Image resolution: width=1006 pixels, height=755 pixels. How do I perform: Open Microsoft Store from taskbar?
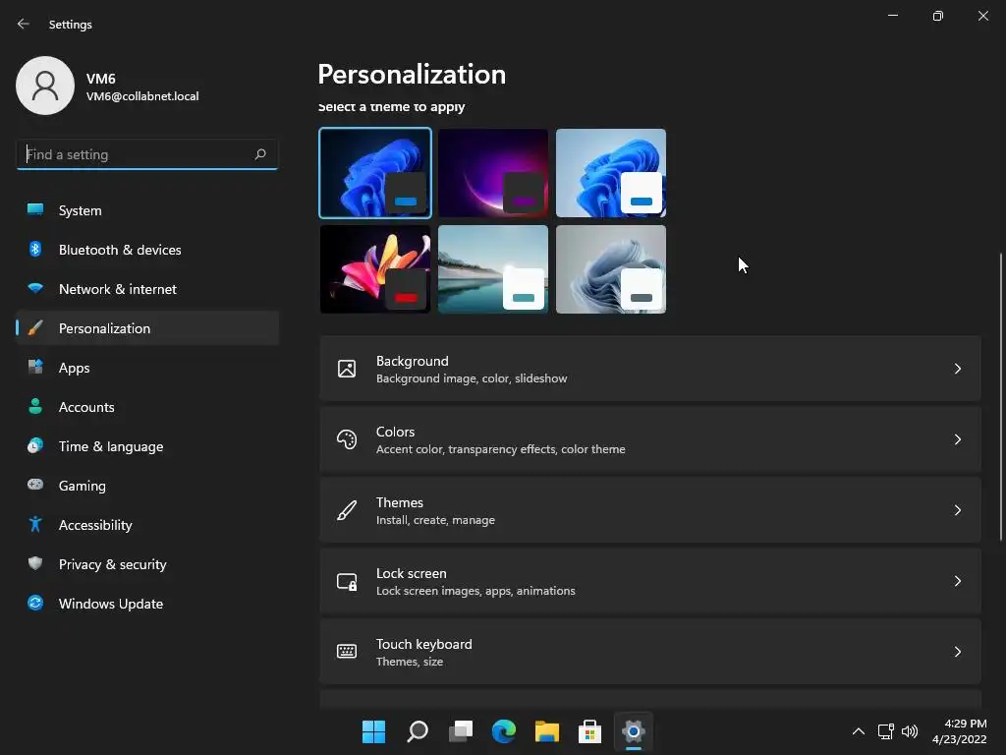tap(590, 731)
